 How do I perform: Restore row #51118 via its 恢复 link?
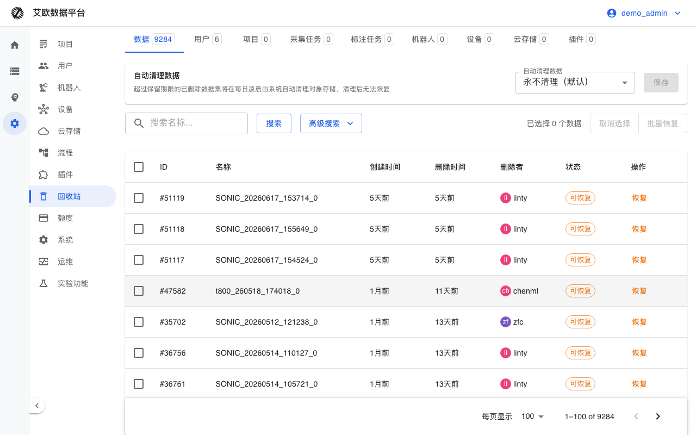[x=639, y=229]
